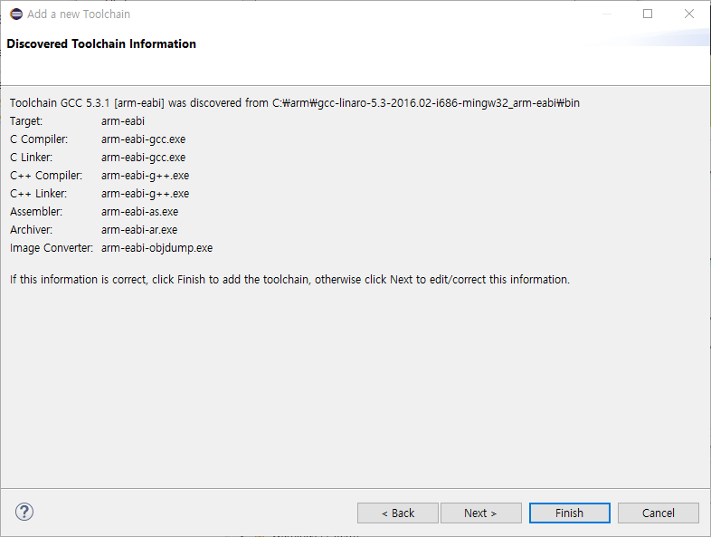Select the Image Converter value arm-eabi-objdump.exe
This screenshot has height=537, width=711.
[x=156, y=248]
